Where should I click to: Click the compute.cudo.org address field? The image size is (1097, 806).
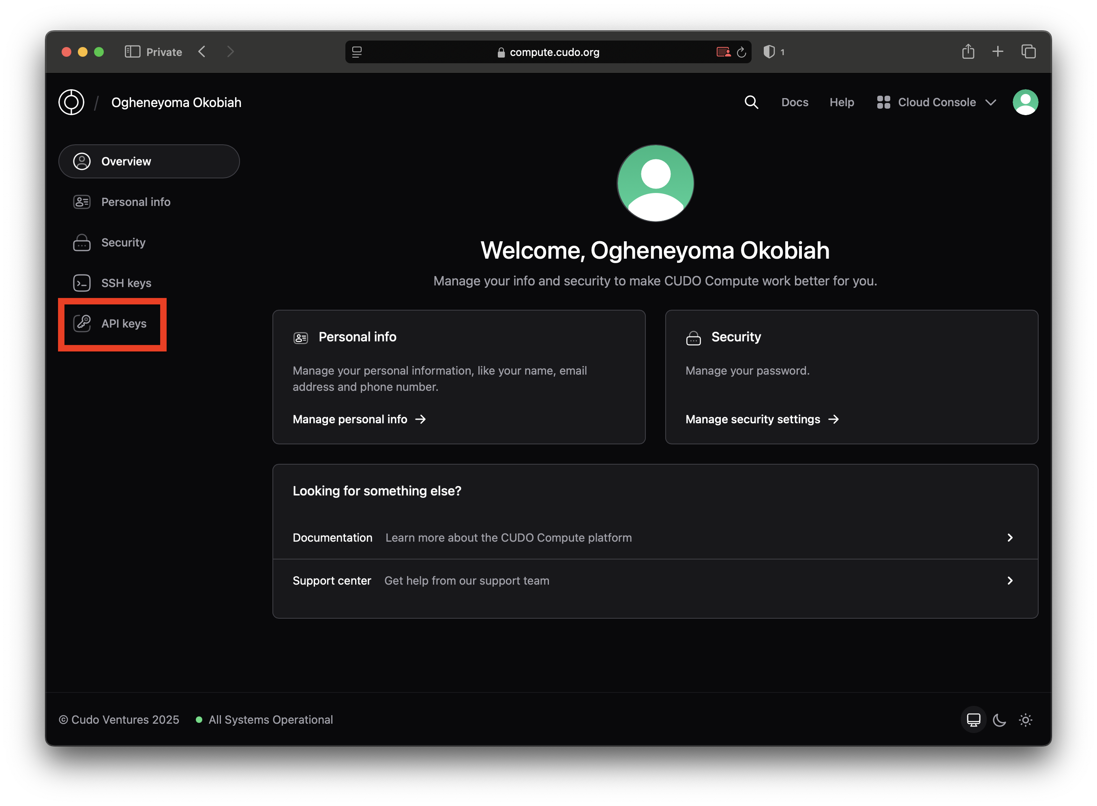[548, 52]
